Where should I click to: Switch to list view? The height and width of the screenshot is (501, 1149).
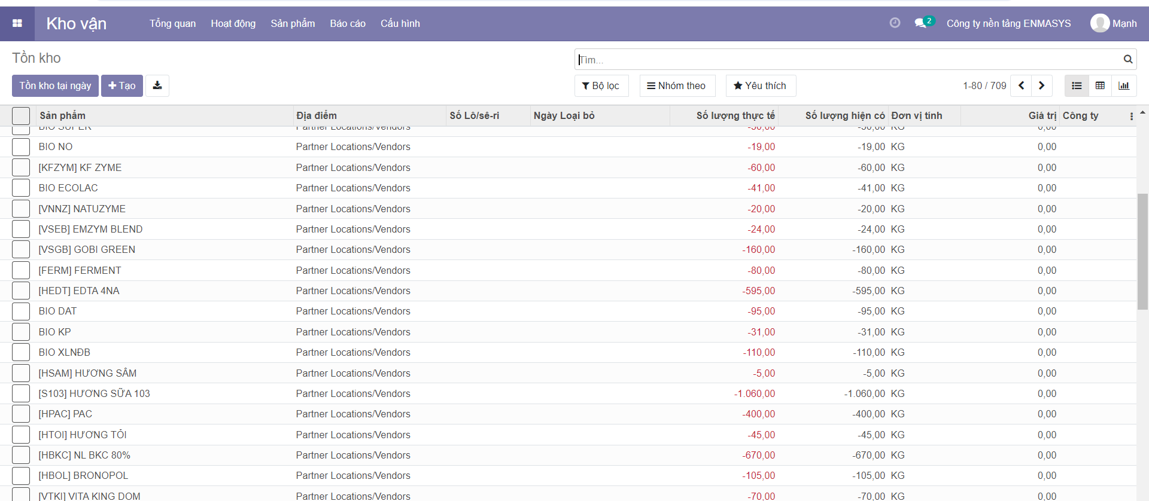[1077, 85]
